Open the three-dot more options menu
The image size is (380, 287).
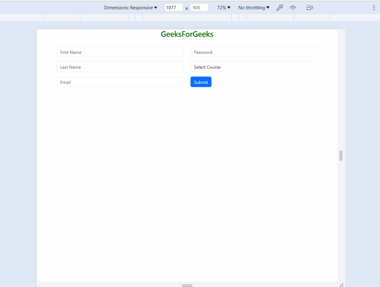374,8
